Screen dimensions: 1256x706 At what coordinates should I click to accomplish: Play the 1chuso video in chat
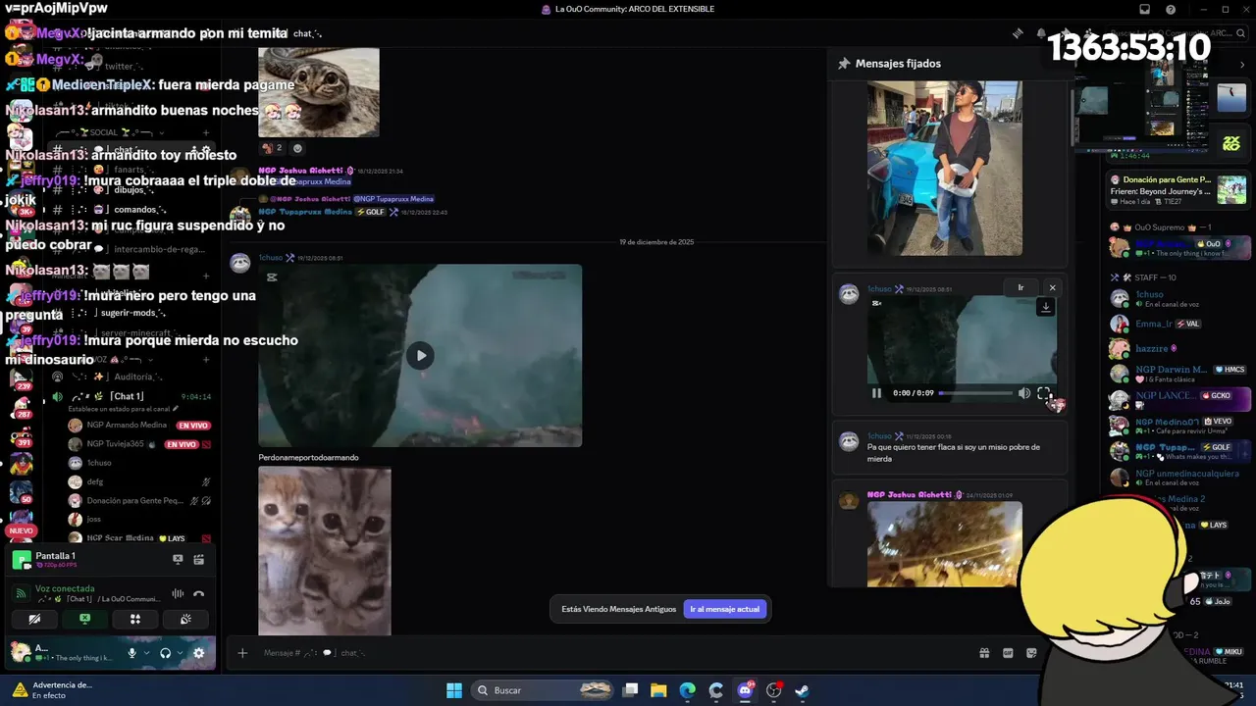[420, 356]
